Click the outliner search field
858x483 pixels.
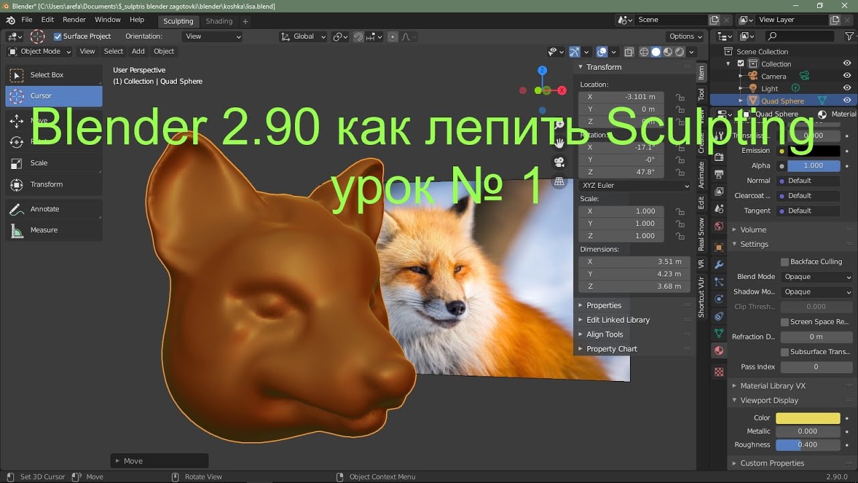pyautogui.click(x=800, y=36)
